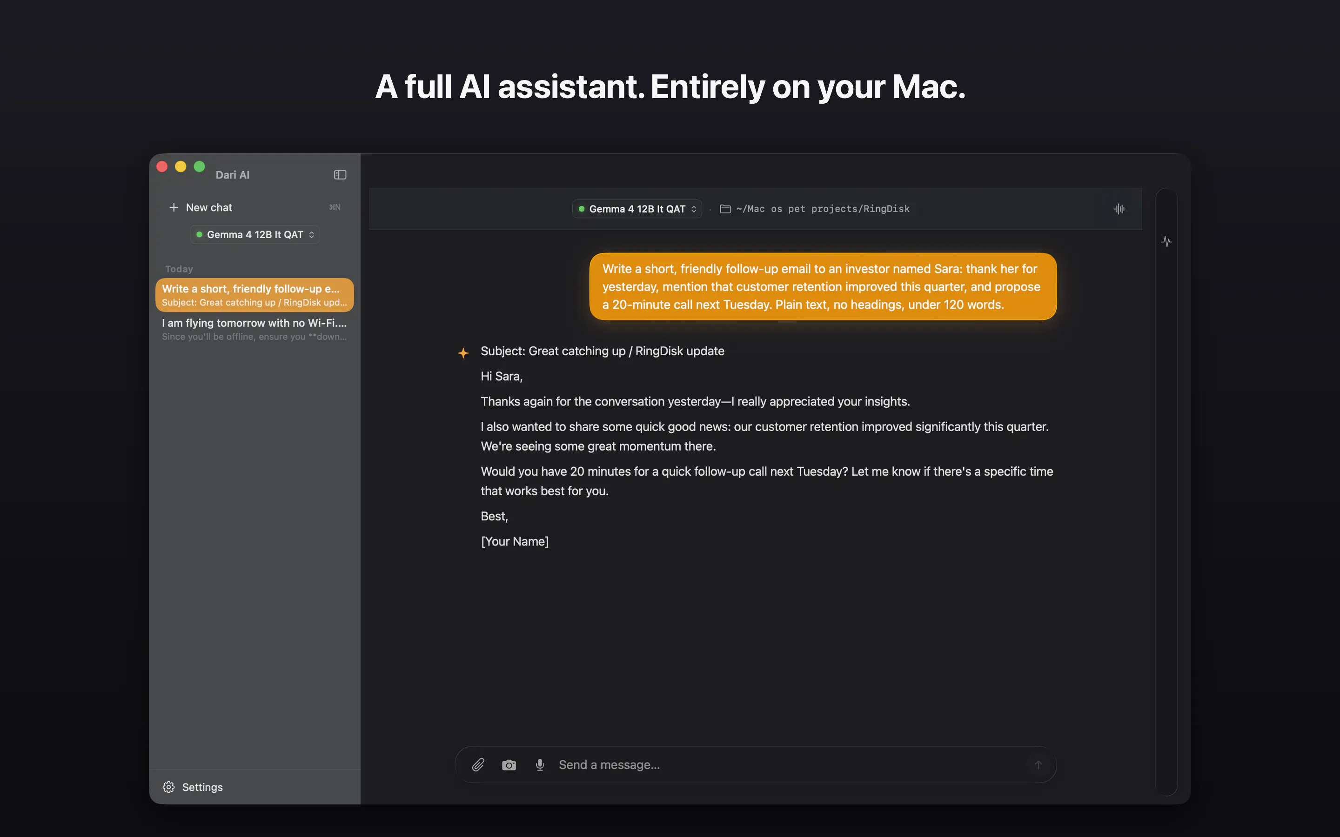The width and height of the screenshot is (1340, 837).
Task: Click the plus icon beside New chat
Action: [173, 207]
